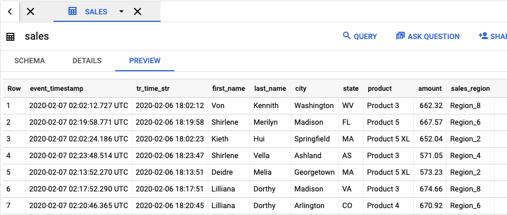
Task: Click the state CO cell
Action: [x=347, y=206]
